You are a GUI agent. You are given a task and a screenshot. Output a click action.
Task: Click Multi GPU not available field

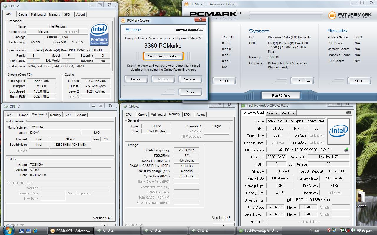(x=308, y=222)
